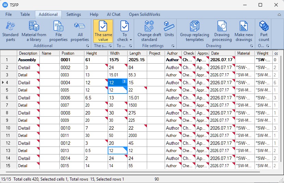Open File settings group dialog launcher
Screen dimensions: 284x183
pos(173,46)
